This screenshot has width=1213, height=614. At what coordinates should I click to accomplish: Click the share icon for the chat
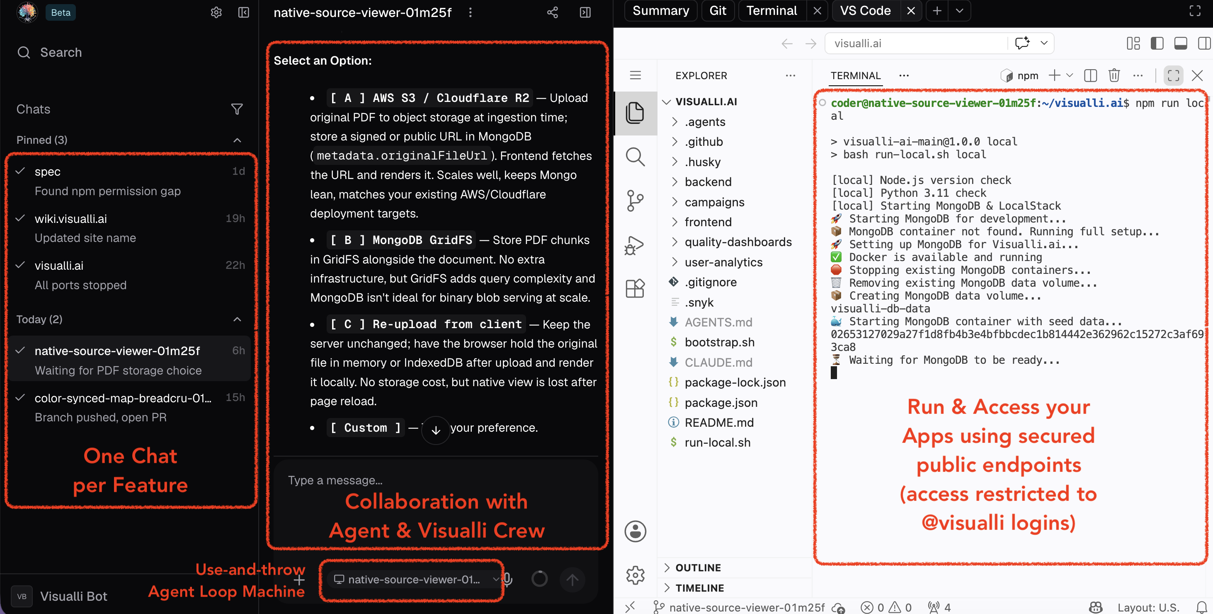[552, 12]
